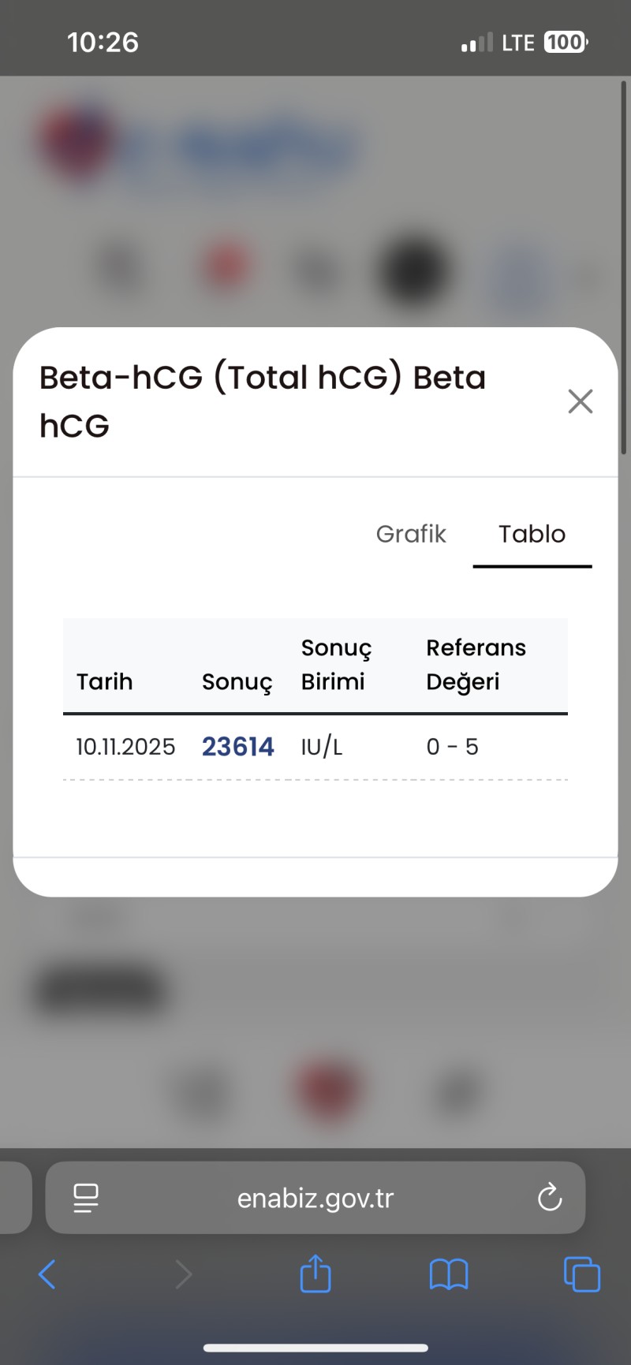Open the page settings menu icon
Viewport: 631px width, 1365px height.
[86, 1198]
